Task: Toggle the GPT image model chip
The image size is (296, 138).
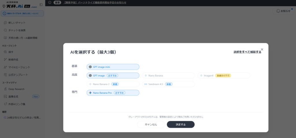Action: tap(113, 76)
